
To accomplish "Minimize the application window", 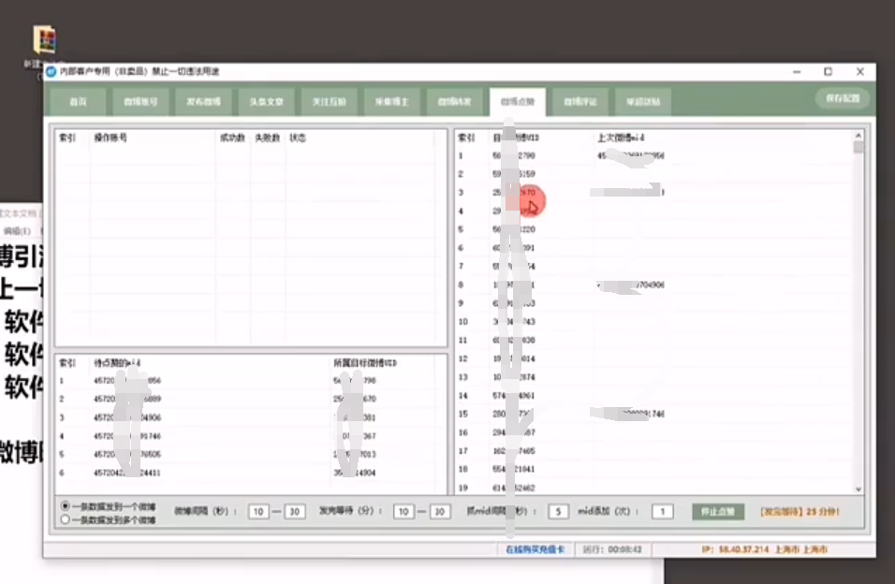I will (x=797, y=72).
